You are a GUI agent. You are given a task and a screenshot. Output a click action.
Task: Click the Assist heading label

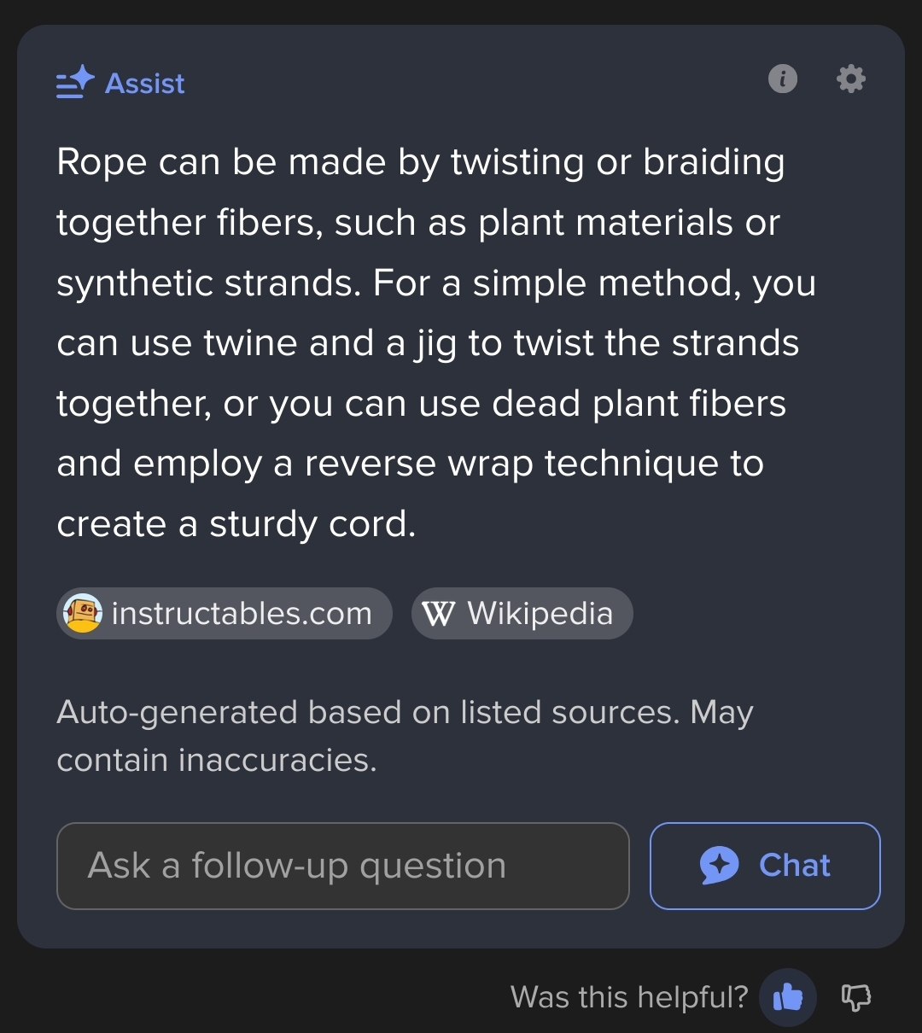point(145,84)
